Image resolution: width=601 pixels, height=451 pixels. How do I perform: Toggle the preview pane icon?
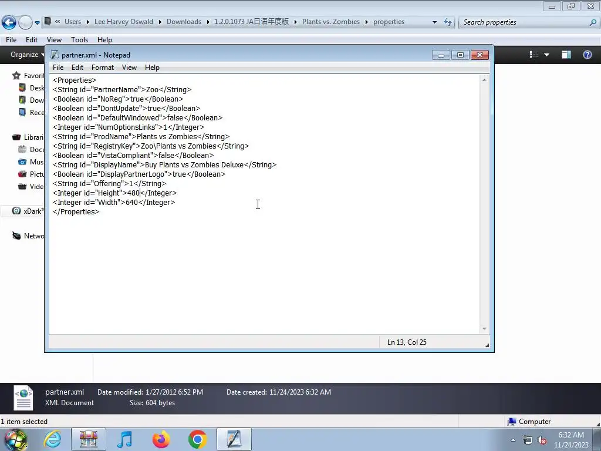click(x=566, y=55)
